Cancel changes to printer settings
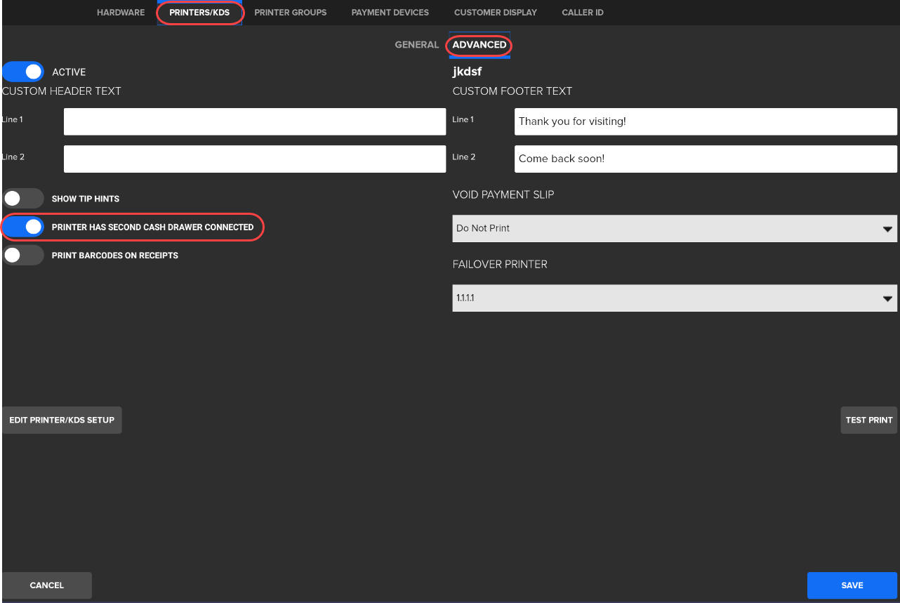The width and height of the screenshot is (900, 603). tap(46, 585)
